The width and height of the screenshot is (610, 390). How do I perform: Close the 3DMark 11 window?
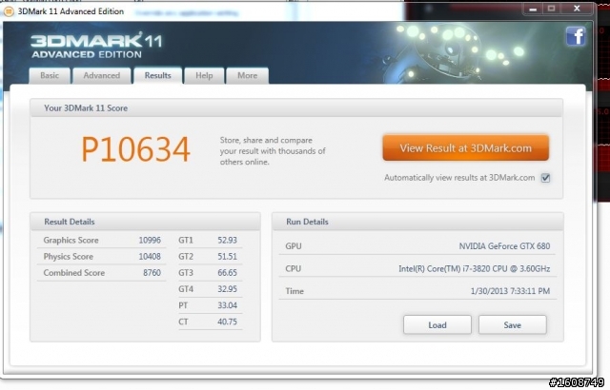point(577,9)
